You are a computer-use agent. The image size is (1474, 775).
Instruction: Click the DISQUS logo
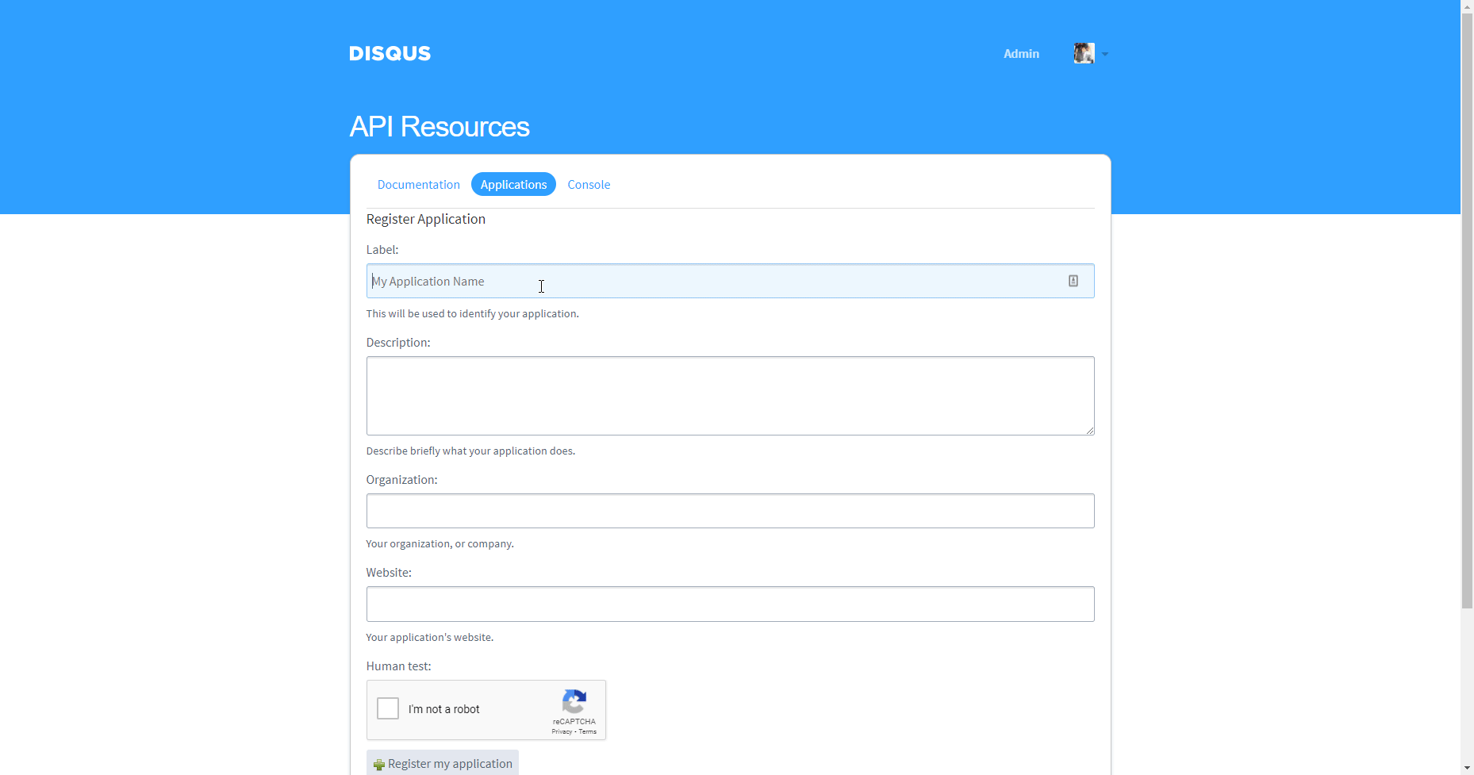pos(390,53)
